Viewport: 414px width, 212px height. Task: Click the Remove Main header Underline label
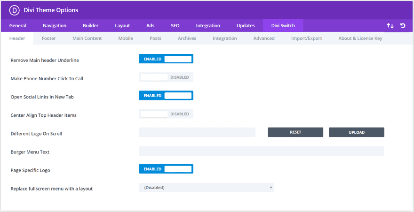pyautogui.click(x=45, y=61)
